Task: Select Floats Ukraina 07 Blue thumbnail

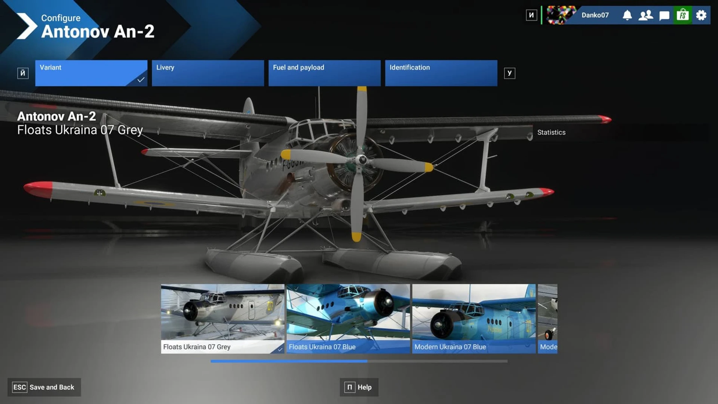Action: [348, 319]
